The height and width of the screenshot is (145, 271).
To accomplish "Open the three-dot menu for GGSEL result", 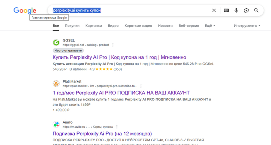I will (113, 45).
